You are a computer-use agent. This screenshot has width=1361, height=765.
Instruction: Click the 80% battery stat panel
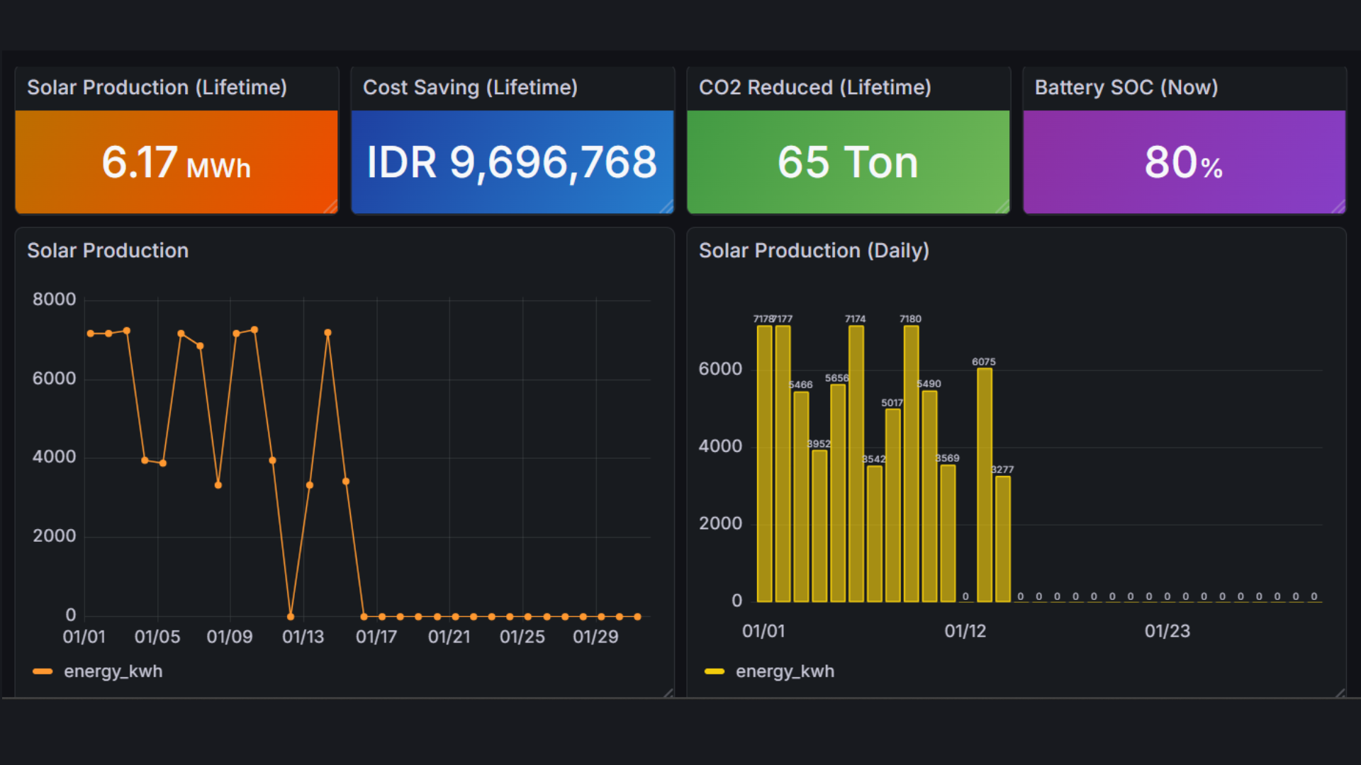pos(1183,162)
